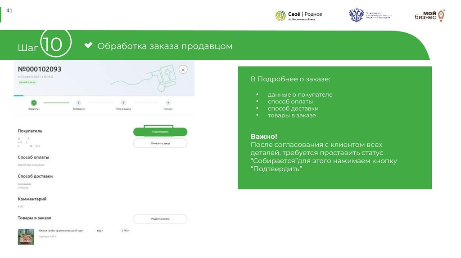Click the order number №000102093
This screenshot has height=258, width=461.
coord(40,69)
